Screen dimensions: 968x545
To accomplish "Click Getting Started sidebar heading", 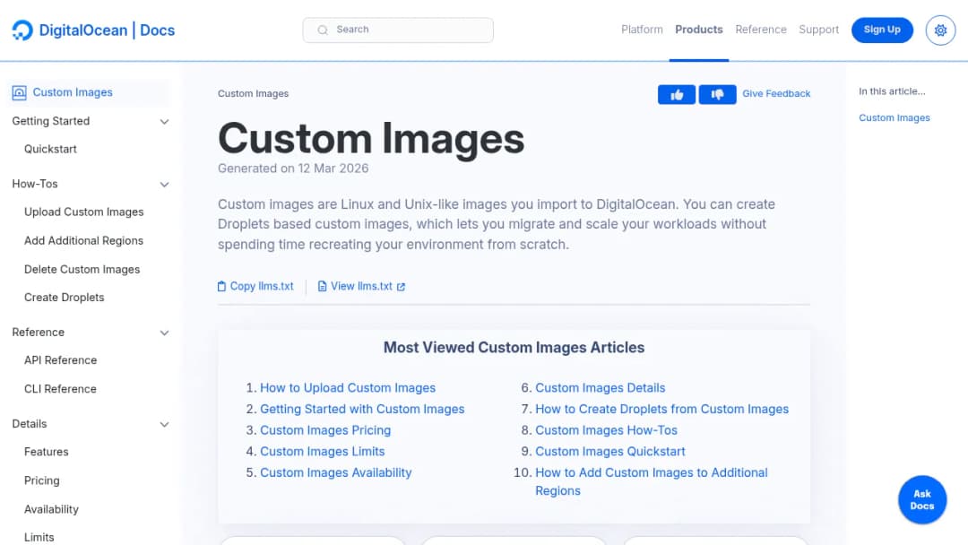I will pyautogui.click(x=50, y=122).
